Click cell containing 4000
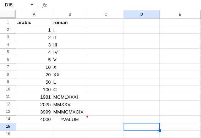201x138 pixels. [34, 119]
